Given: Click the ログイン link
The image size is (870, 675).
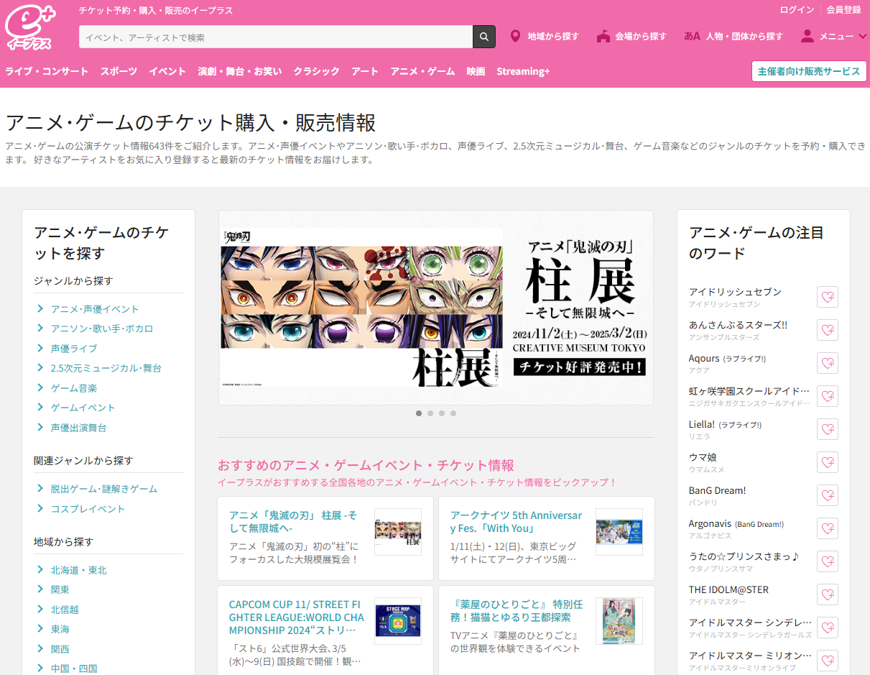Looking at the screenshot, I should (x=797, y=10).
